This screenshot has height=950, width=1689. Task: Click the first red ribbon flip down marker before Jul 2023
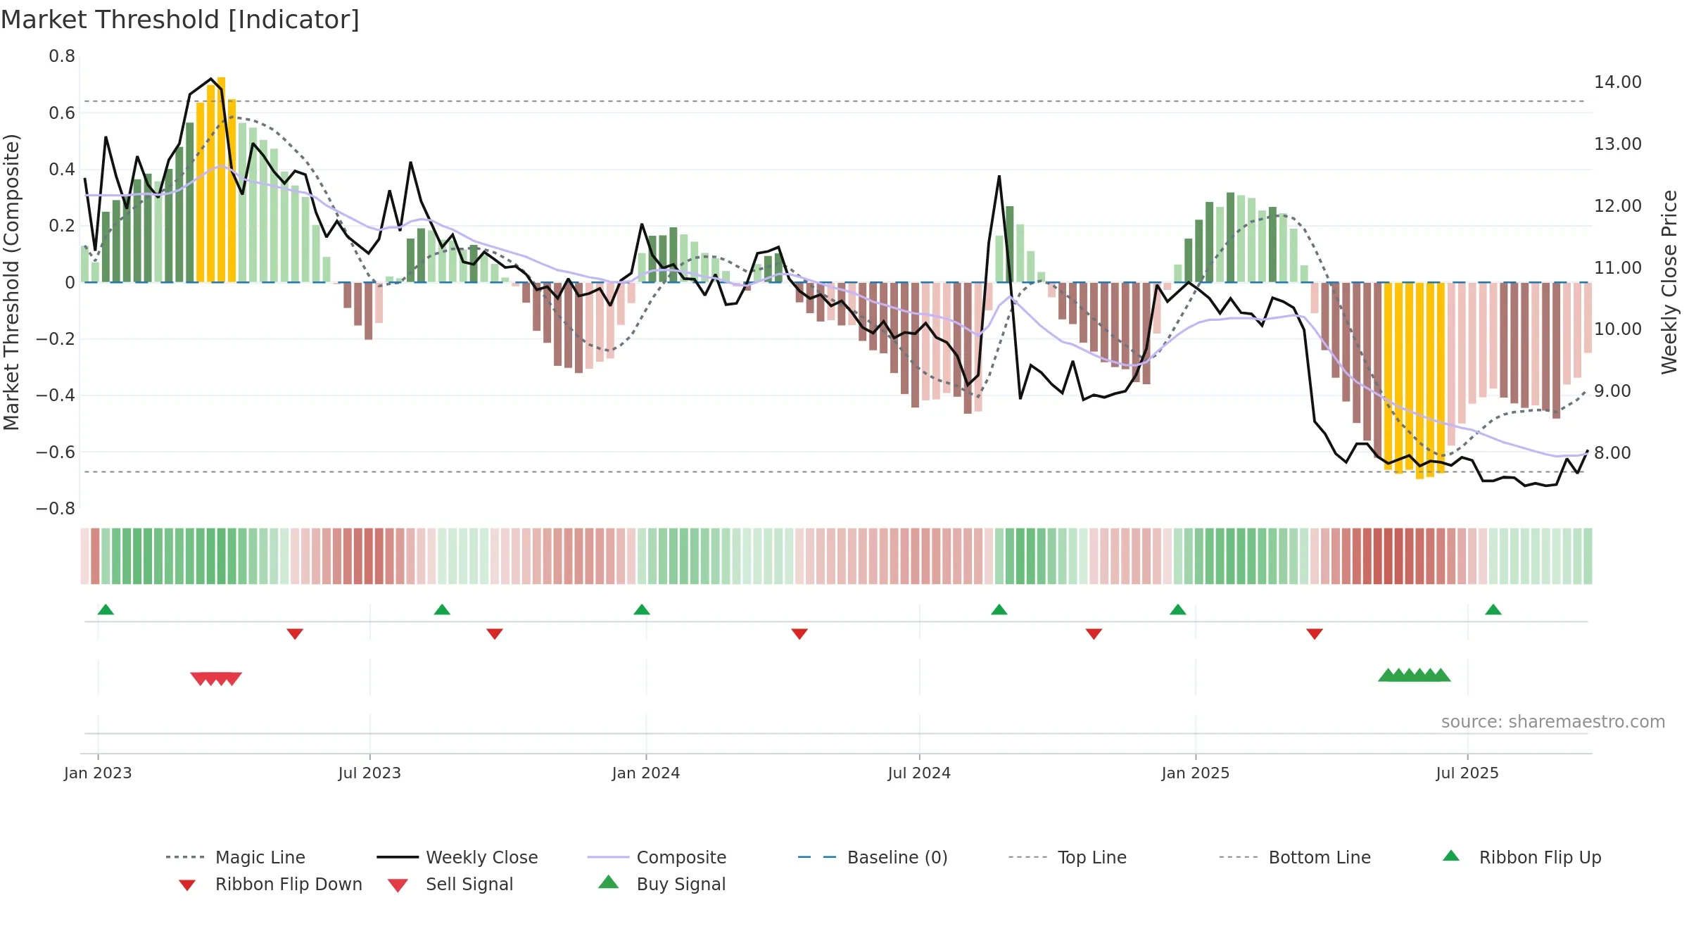295,634
